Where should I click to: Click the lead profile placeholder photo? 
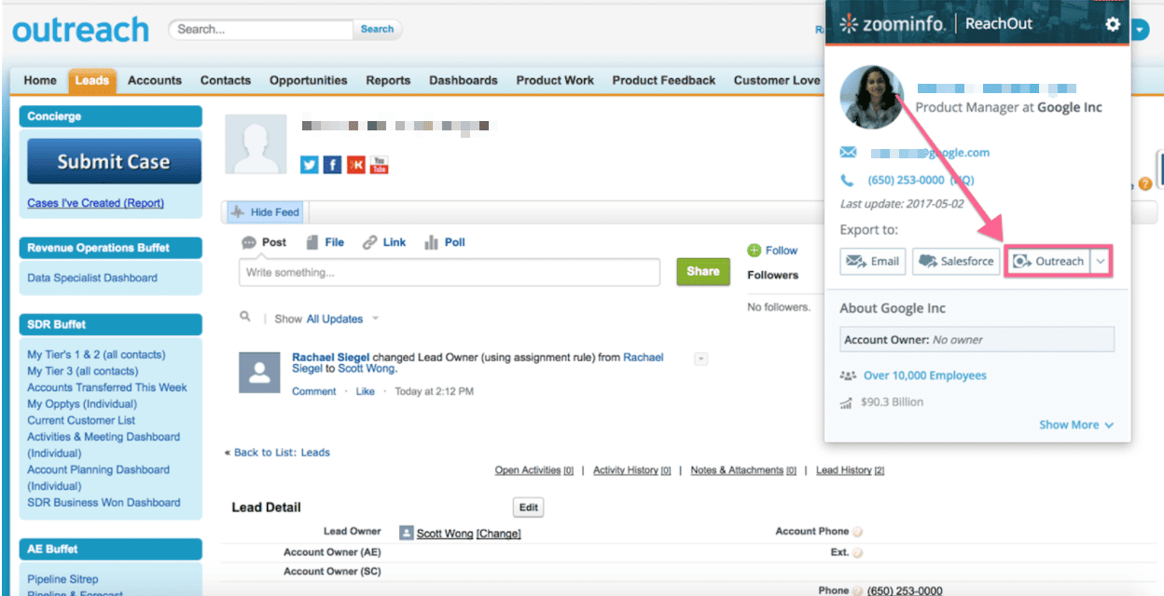coord(256,144)
